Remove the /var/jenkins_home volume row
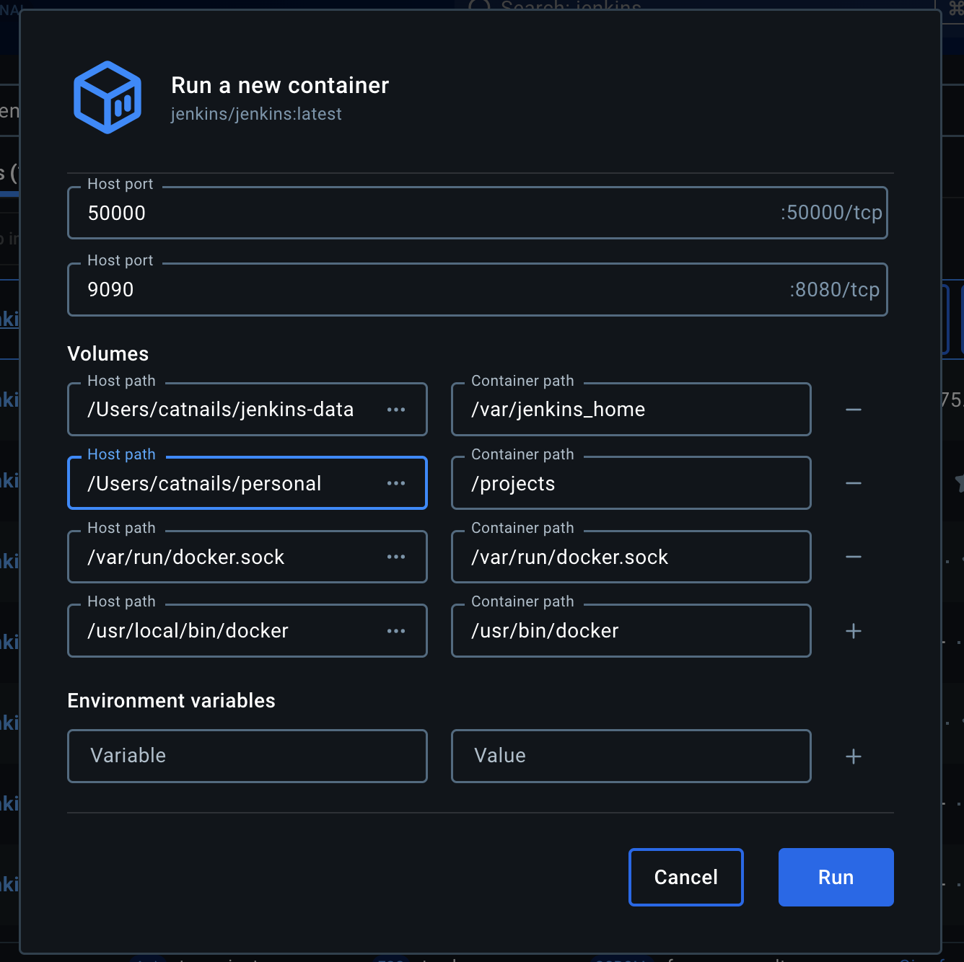 coord(854,410)
